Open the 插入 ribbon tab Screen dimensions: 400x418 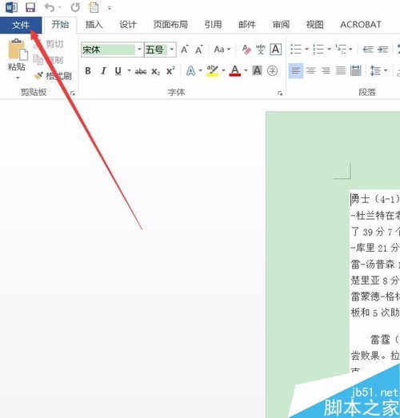click(94, 25)
